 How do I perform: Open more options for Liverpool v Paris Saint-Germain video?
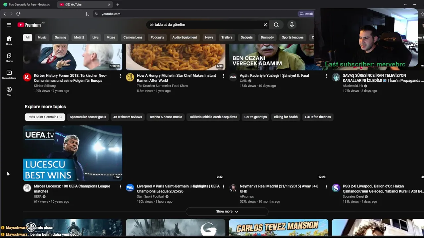pos(223,187)
